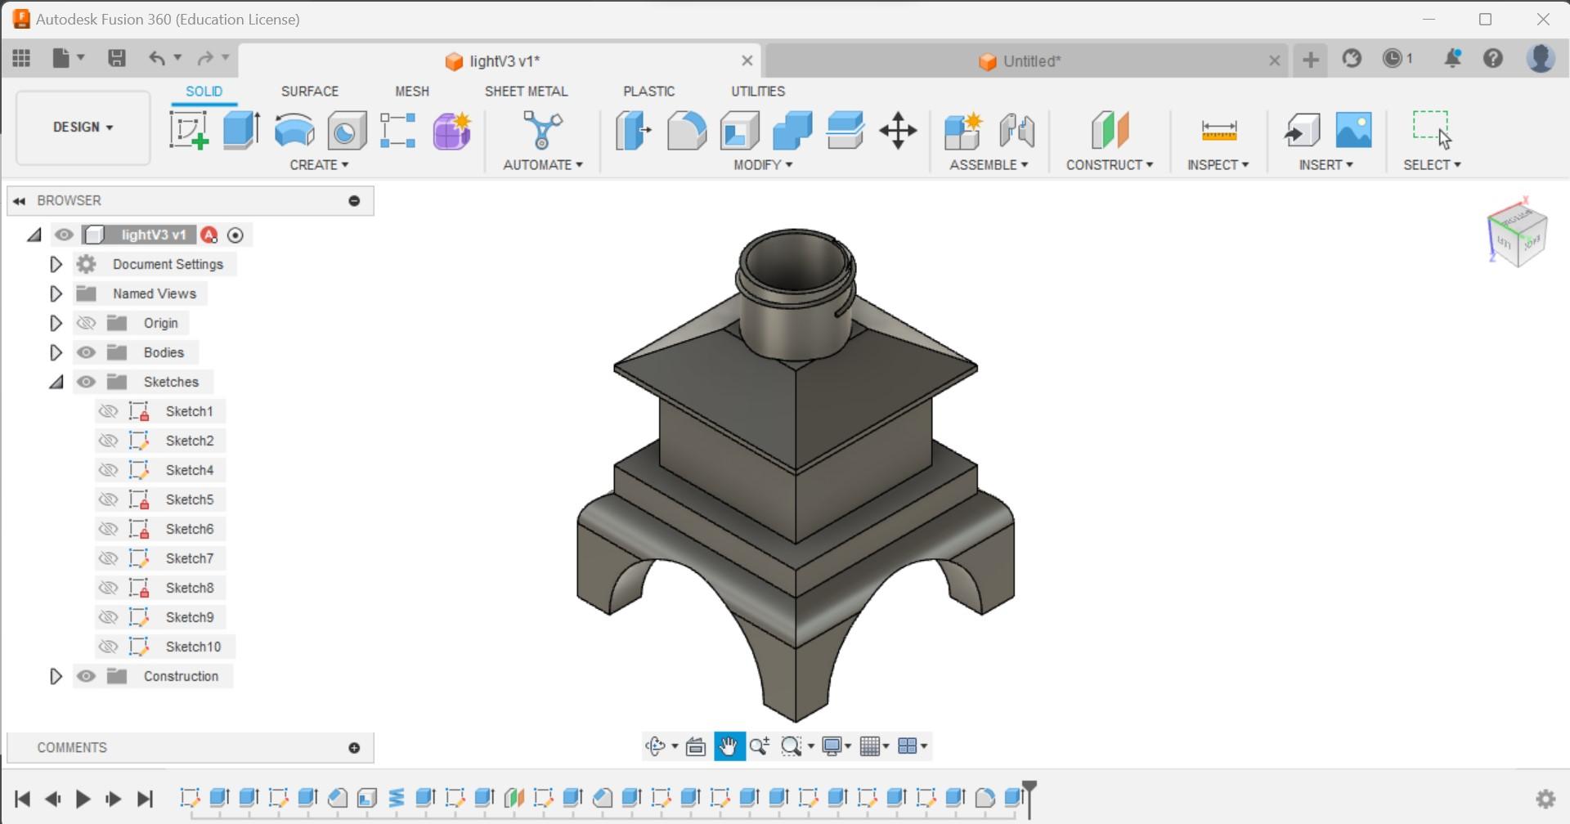Click the Select tool icon

(x=1432, y=131)
